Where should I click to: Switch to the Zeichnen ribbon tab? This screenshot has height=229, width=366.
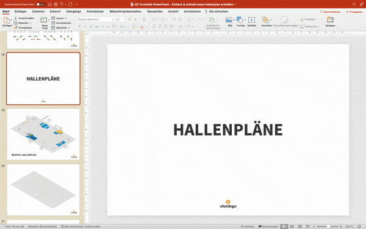[x=38, y=11]
